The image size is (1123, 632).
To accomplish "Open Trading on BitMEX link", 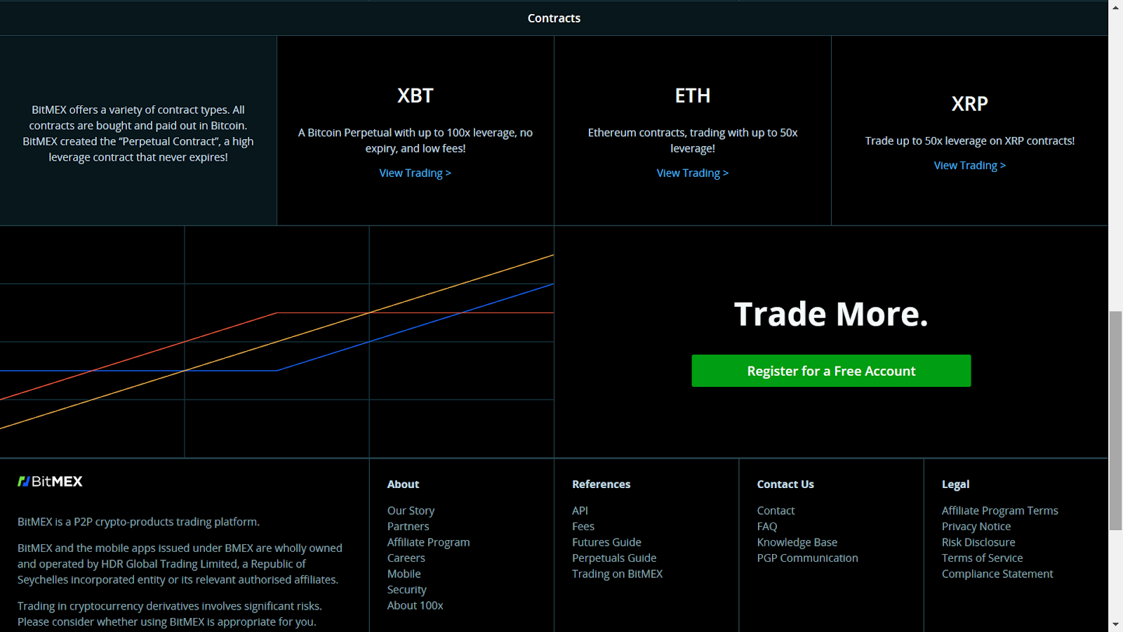I will pyautogui.click(x=618, y=574).
